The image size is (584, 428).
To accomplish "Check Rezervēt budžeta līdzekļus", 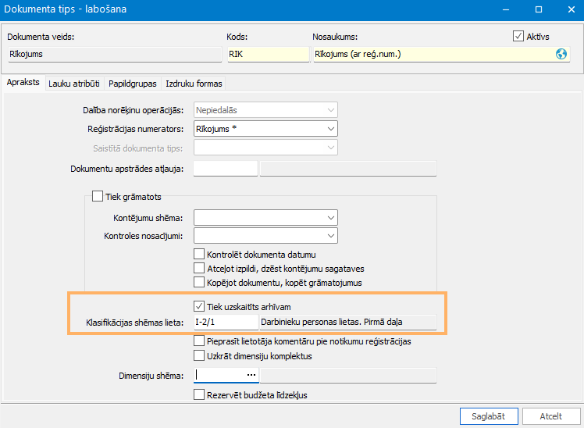I will (199, 395).
